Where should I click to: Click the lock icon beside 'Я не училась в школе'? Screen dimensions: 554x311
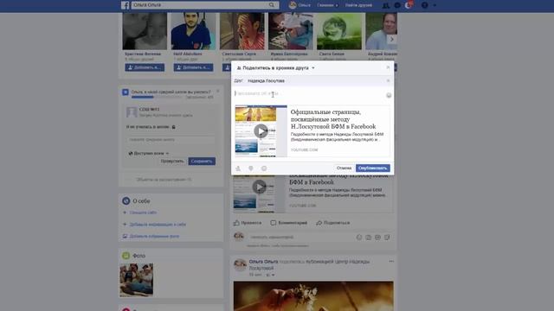[x=173, y=127]
